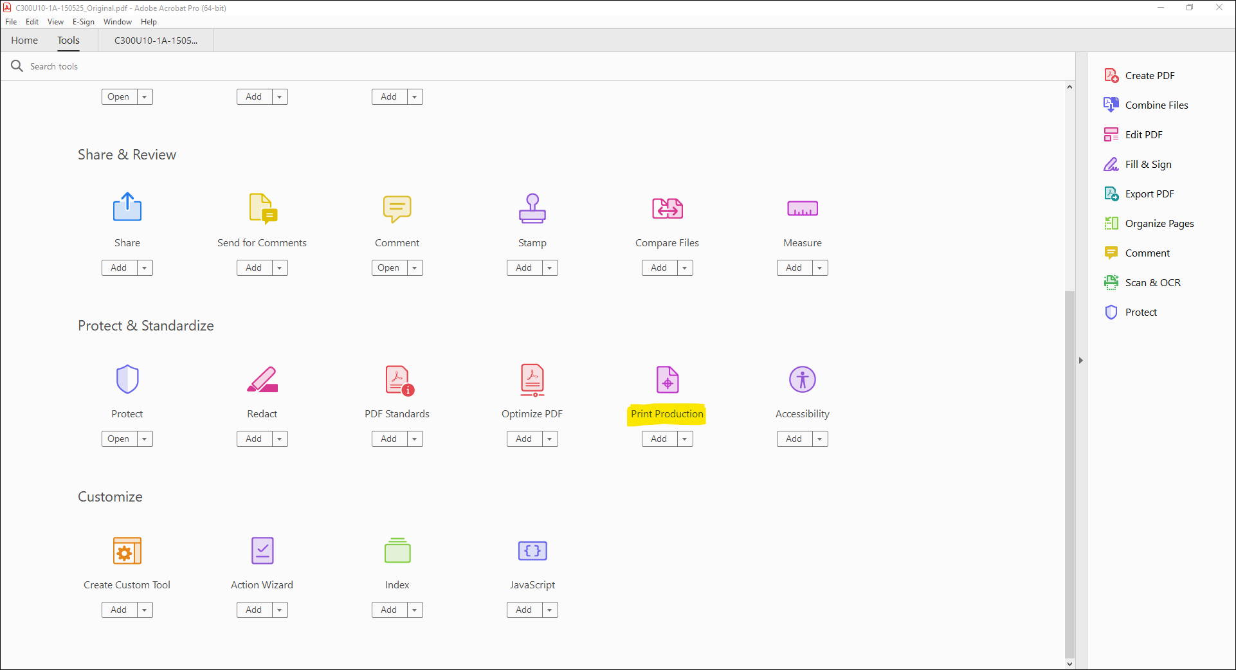Expand dropdown arrow beside Comment Open button

(x=415, y=267)
